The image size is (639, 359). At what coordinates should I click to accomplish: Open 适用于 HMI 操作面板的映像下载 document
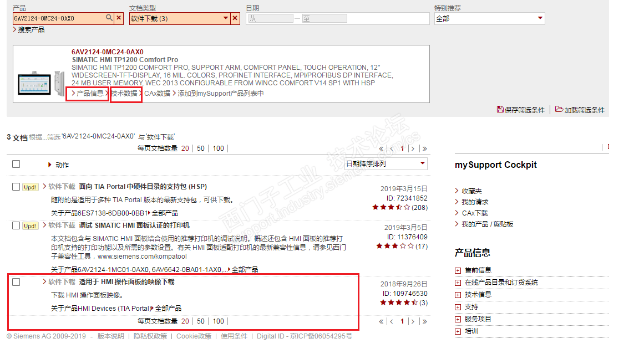click(126, 281)
